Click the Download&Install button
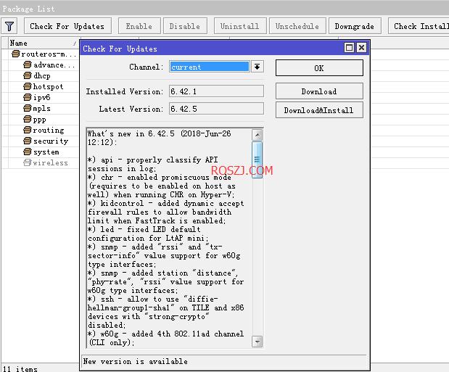 [319, 110]
